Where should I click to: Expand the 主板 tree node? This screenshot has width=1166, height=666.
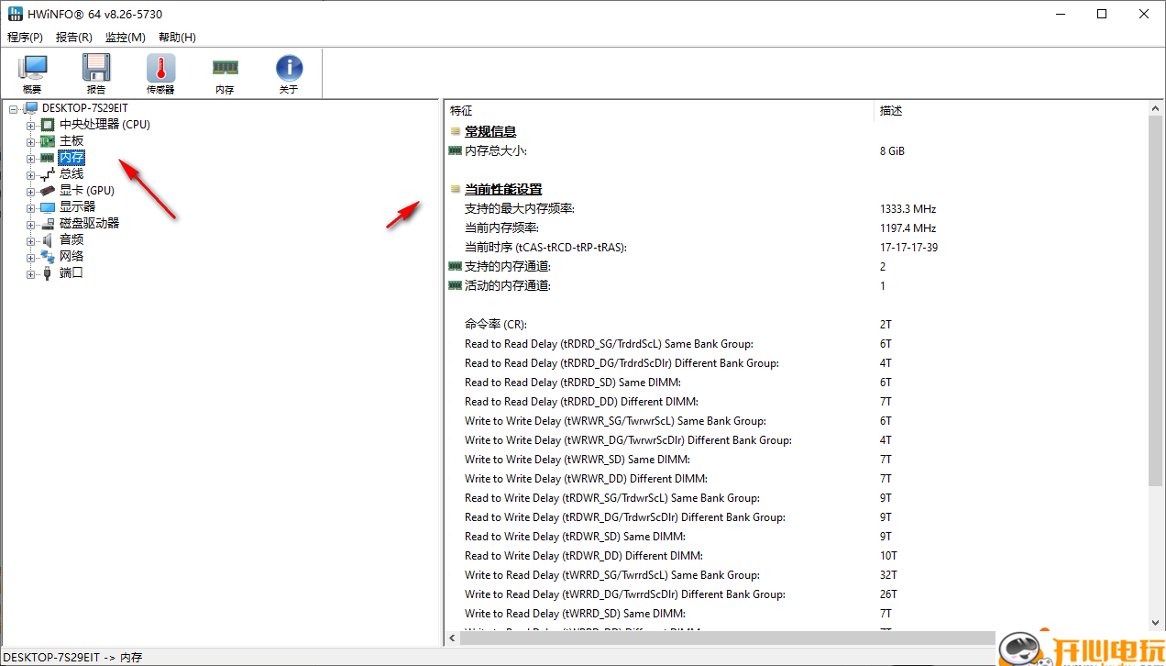point(28,140)
